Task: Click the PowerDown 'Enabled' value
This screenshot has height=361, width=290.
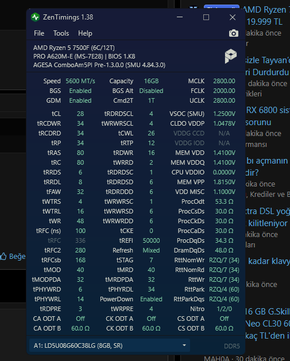Action: click(x=152, y=299)
